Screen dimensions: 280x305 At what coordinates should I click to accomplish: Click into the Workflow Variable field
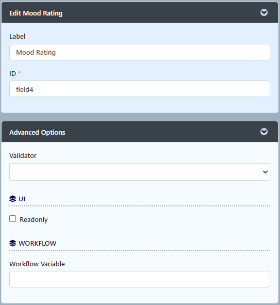point(139,279)
